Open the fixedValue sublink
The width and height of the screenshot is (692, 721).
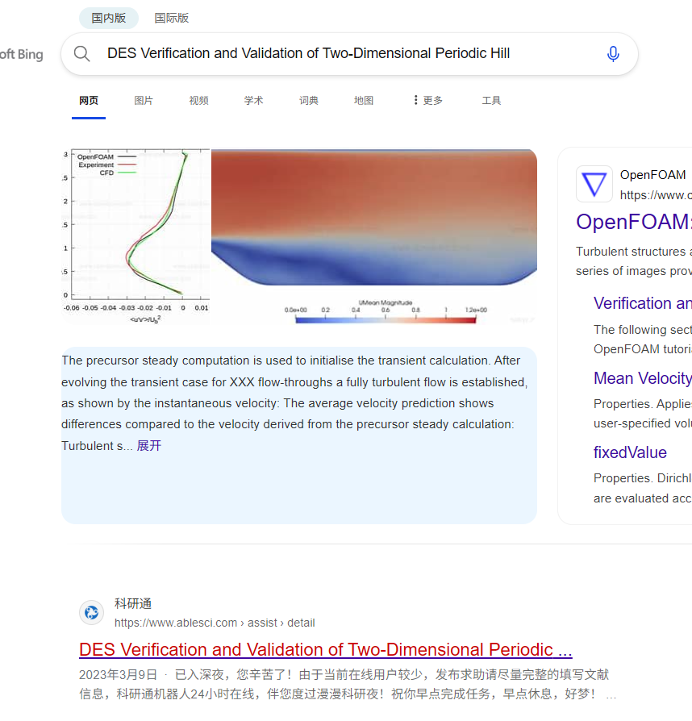[x=630, y=452]
